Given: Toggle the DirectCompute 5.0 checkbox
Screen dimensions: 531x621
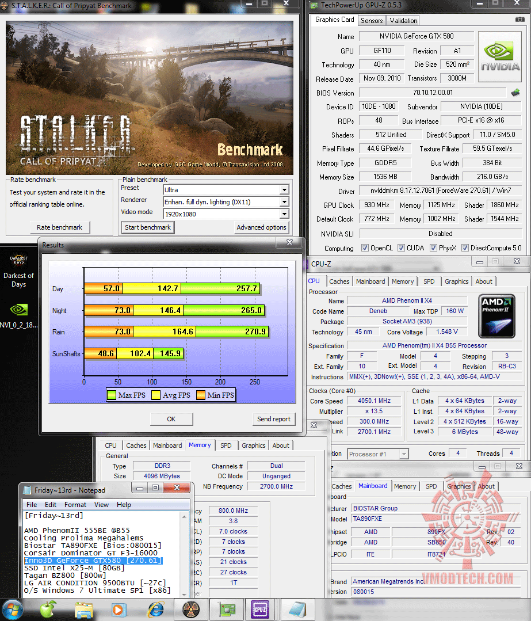Looking at the screenshot, I should tap(465, 248).
